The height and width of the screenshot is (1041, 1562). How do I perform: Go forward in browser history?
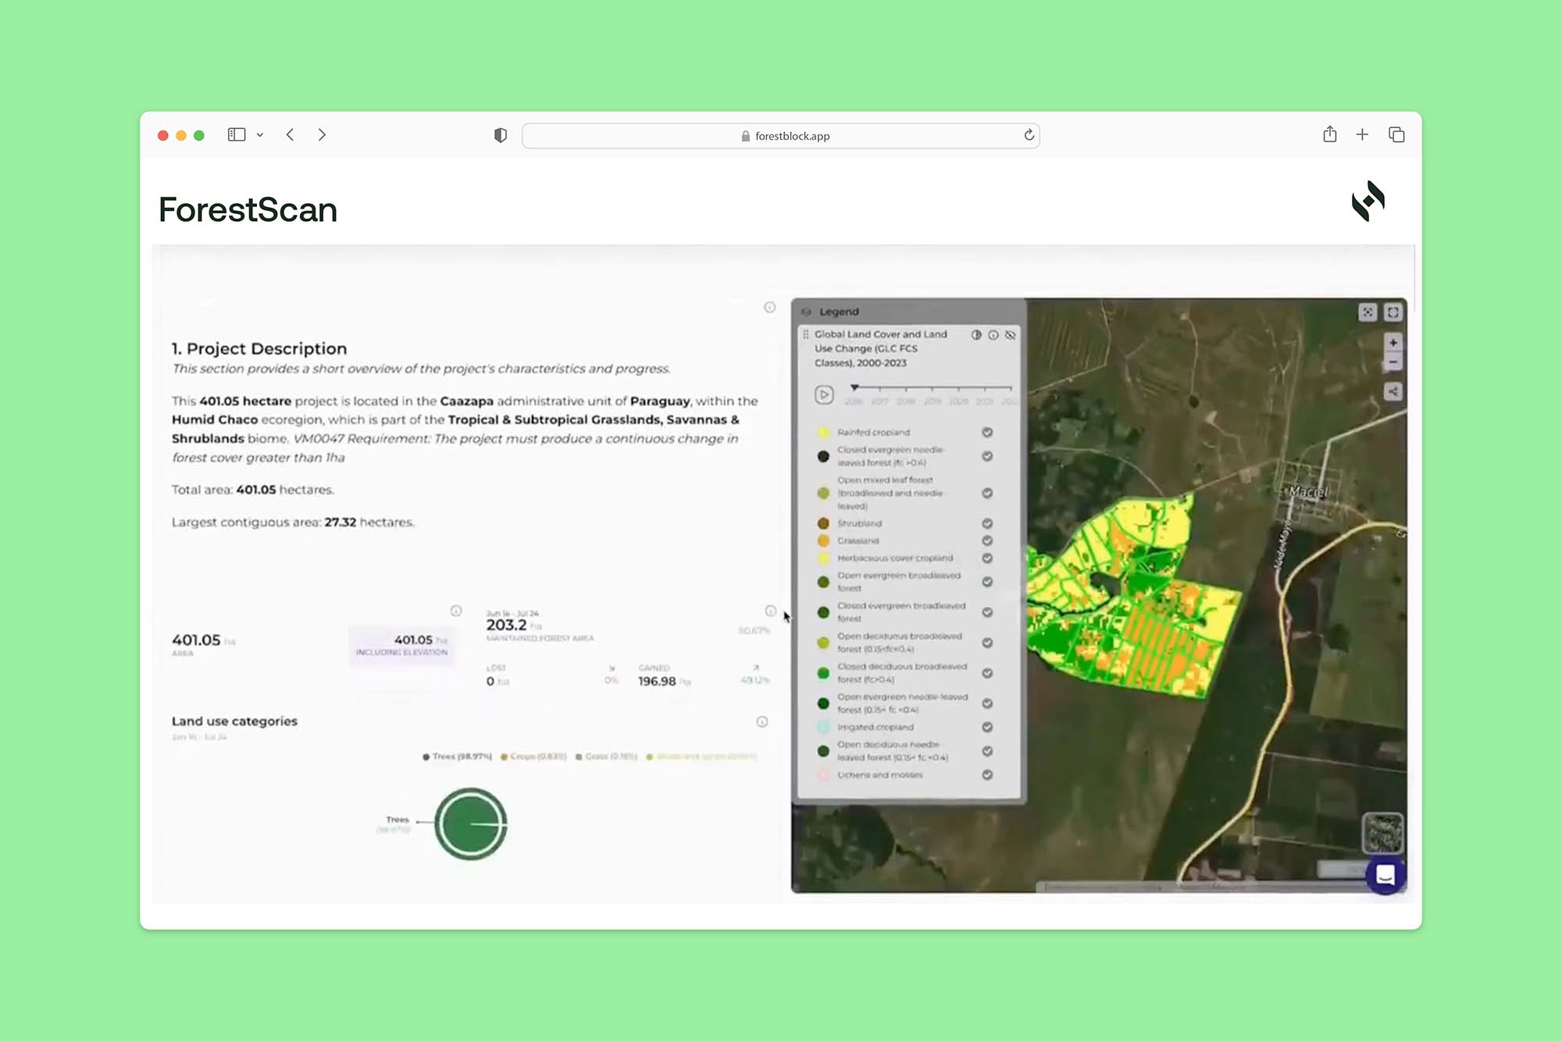click(322, 134)
